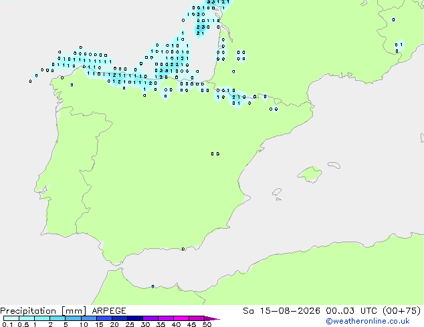
Task: Pick the 2–5 mm legend color swatch
Action: tap(58, 318)
